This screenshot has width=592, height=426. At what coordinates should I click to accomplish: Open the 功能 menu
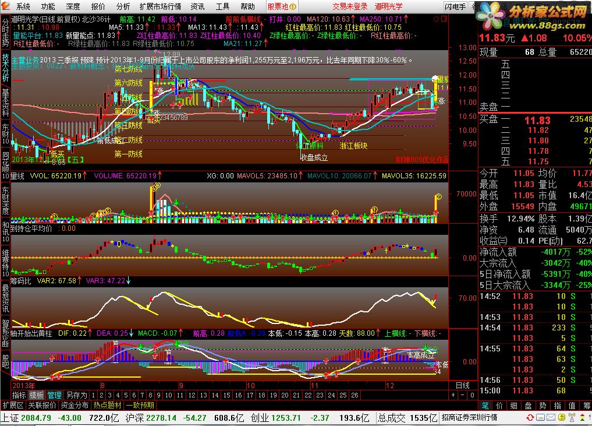(48, 6)
